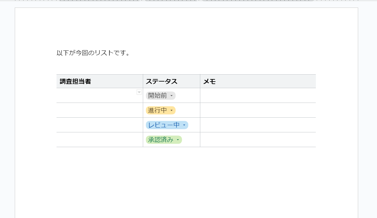The height and width of the screenshot is (218, 377).
Task: Click the text 以下が今回のリストです。
Action: tap(93, 53)
